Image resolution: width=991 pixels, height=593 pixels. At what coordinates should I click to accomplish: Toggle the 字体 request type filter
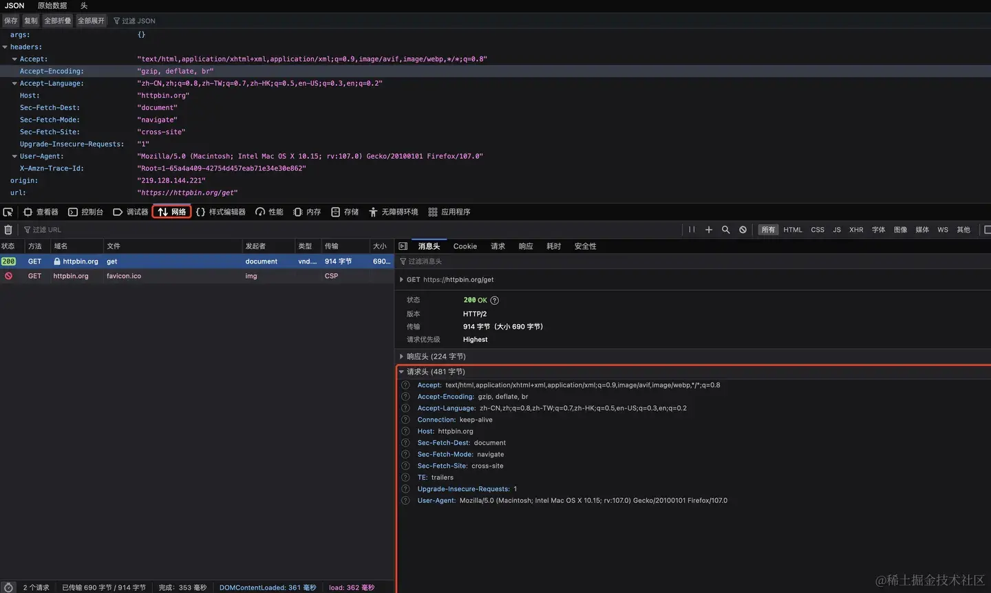tap(879, 230)
